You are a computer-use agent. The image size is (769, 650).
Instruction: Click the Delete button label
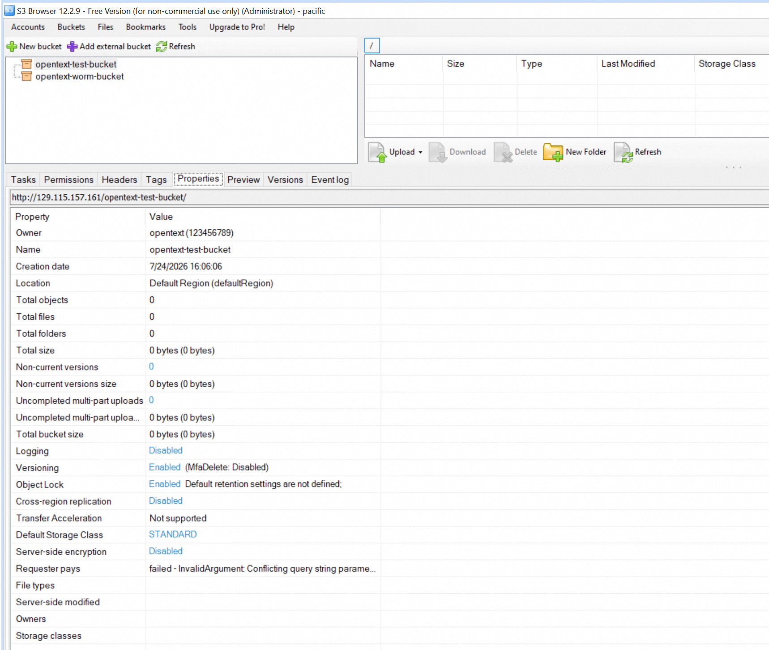point(526,152)
